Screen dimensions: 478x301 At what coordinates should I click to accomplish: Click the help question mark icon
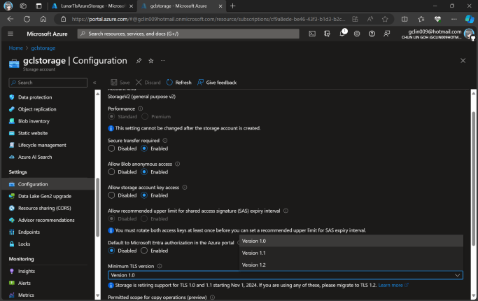pos(372,33)
